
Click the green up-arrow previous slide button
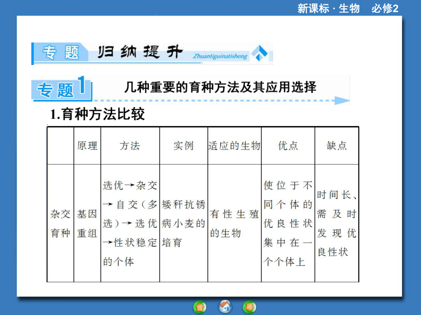tap(200, 307)
